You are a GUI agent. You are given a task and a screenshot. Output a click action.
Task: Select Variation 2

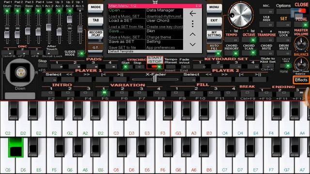point(123,93)
